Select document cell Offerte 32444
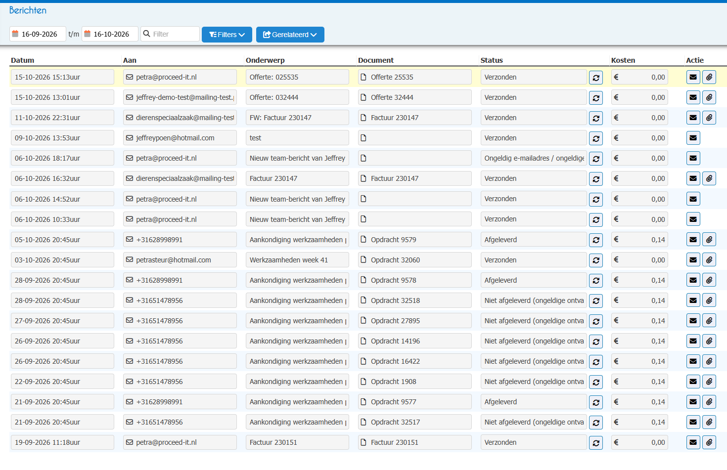The height and width of the screenshot is (470, 727). 415,97
